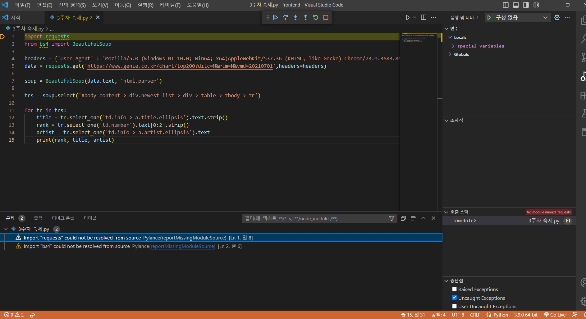
Task: Continue debugging with the Continue icon
Action: coord(275,17)
